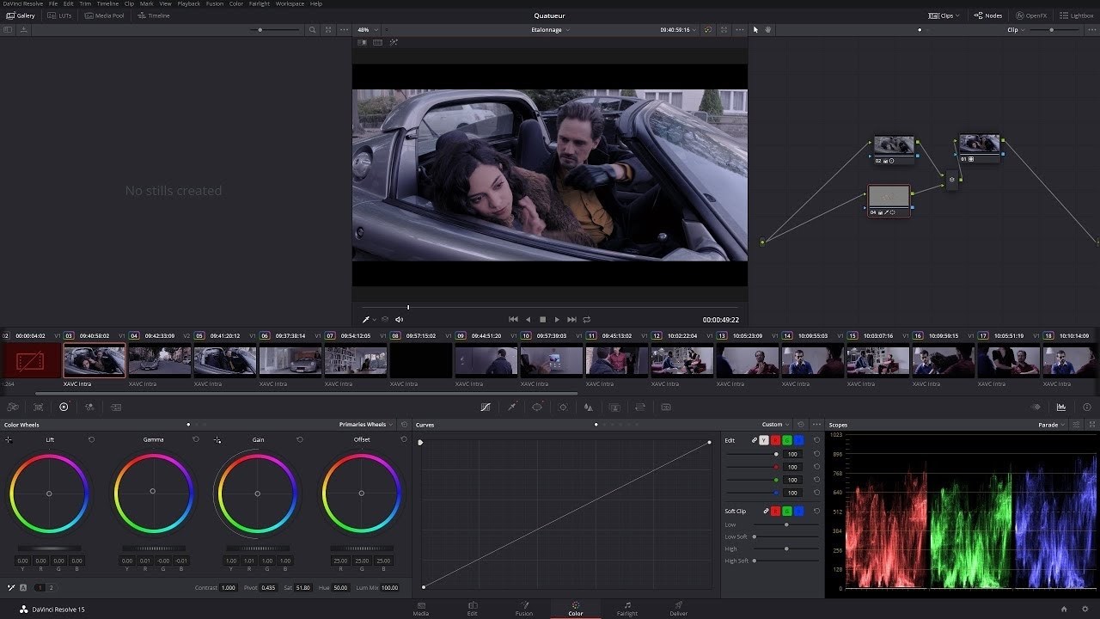Open the Blur palette
1100x619 pixels.
coord(589,407)
